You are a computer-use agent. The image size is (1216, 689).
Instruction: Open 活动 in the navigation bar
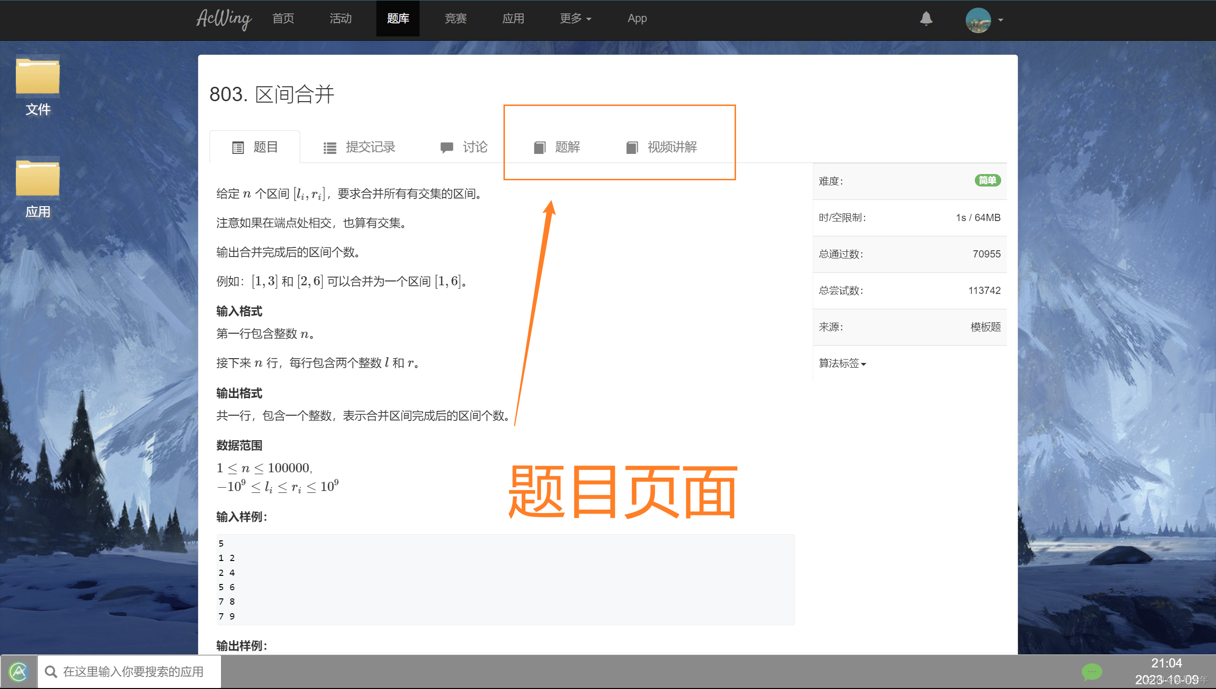click(340, 19)
